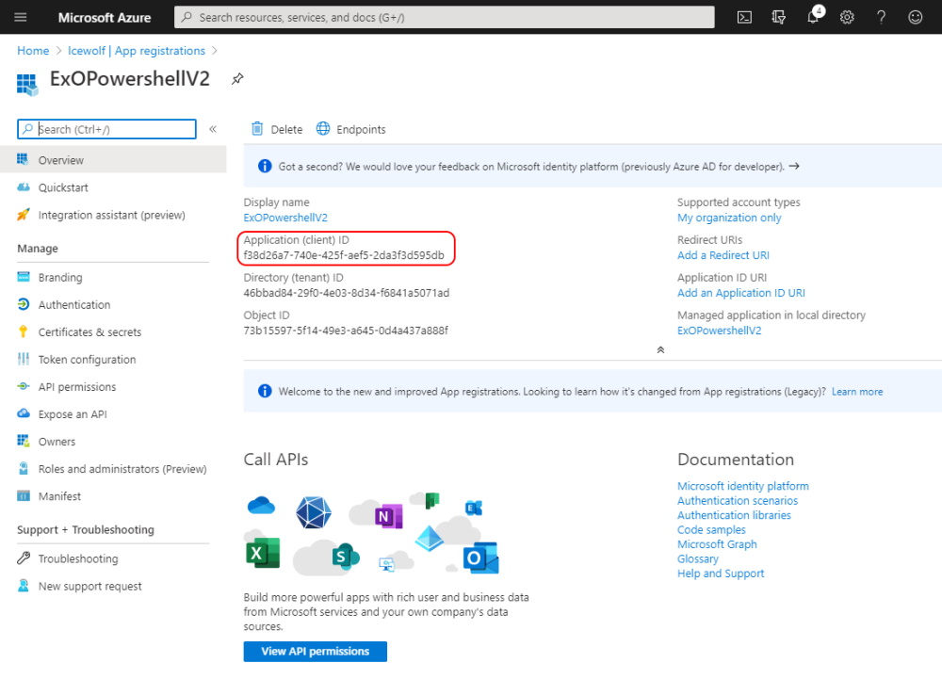
Task: Open the feedback smiley icon
Action: 915,17
